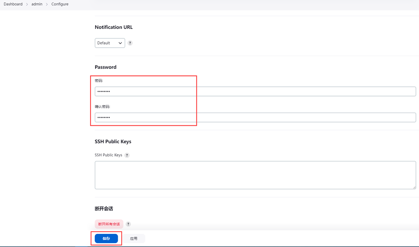Go to Dashboard breadcrumb
Viewport: 419px width, 247px height.
pyautogui.click(x=13, y=4)
